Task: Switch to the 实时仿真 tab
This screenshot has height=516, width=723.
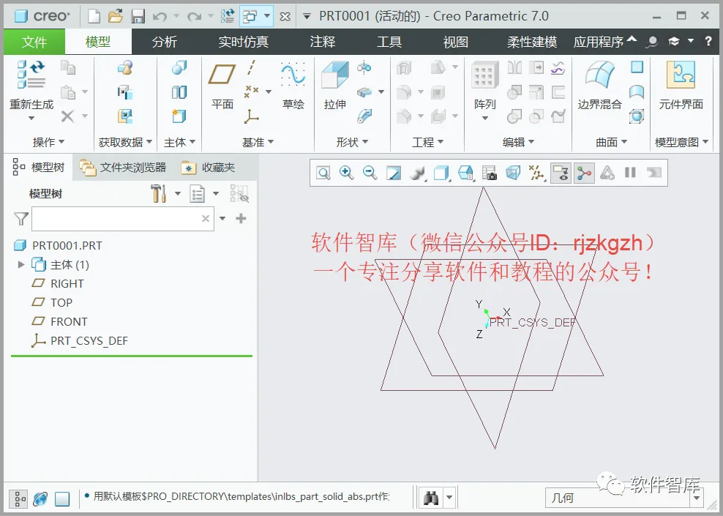Action: pyautogui.click(x=244, y=42)
